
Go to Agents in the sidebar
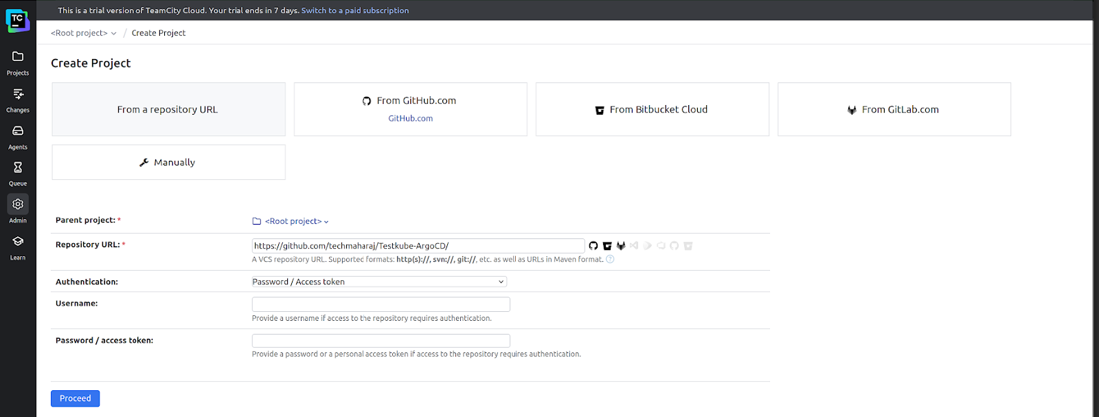[18, 137]
